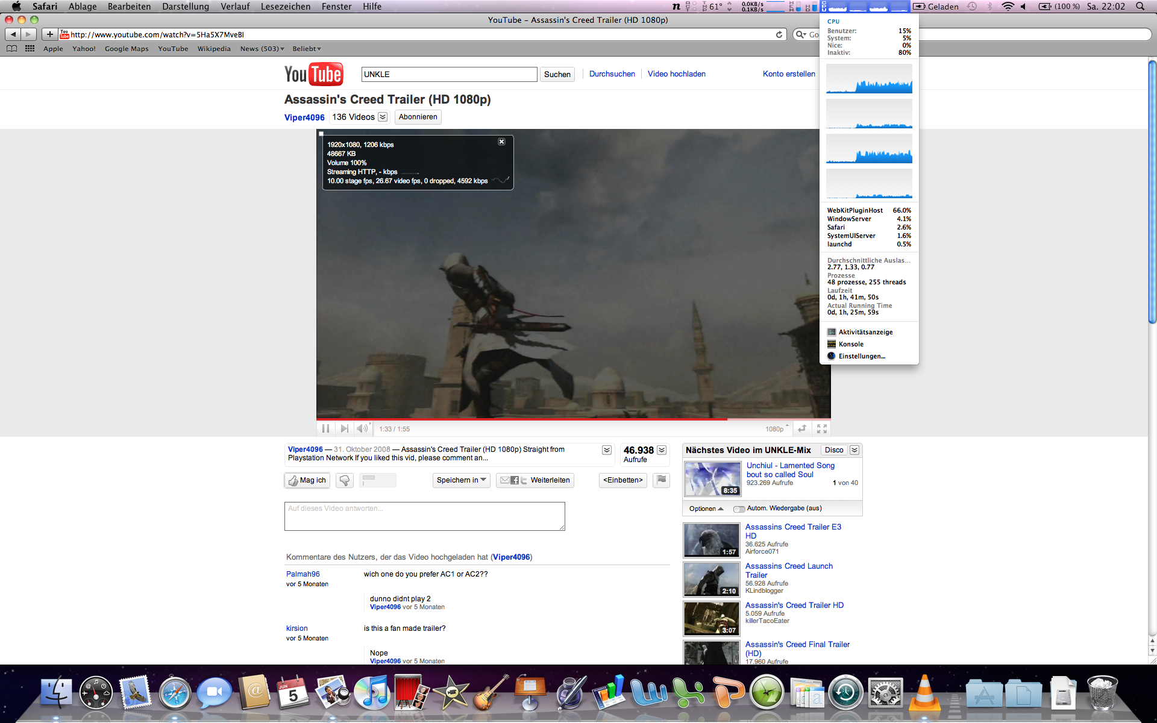
Task: Expand the 136 Videos dropdown arrow
Action: tap(383, 117)
